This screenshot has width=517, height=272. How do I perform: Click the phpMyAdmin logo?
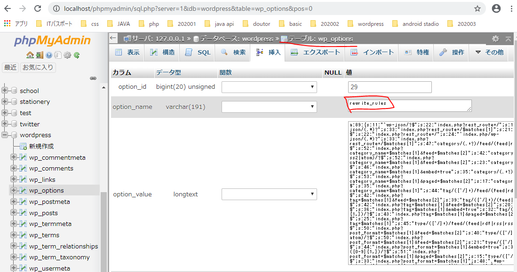[52, 40]
